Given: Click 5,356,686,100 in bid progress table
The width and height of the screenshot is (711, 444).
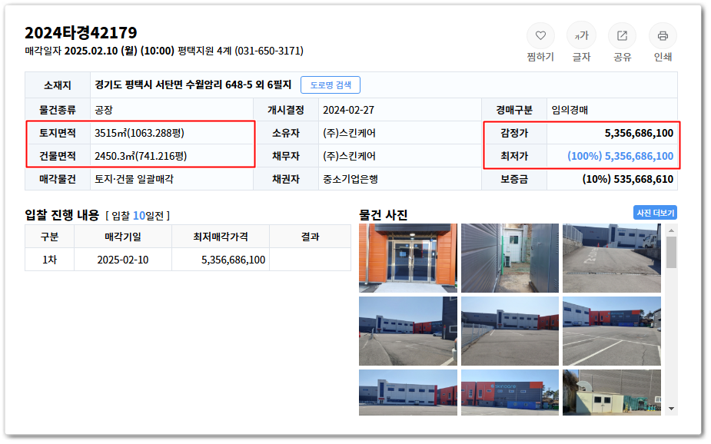Looking at the screenshot, I should [x=233, y=260].
